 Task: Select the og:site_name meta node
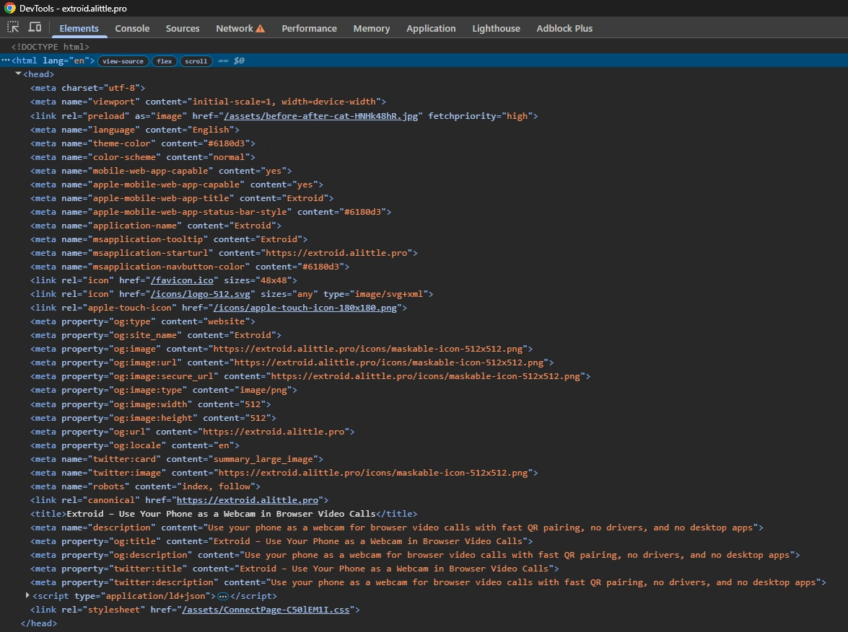point(156,335)
